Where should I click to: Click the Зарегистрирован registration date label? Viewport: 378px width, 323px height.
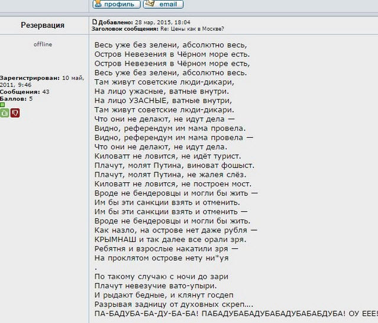coord(28,78)
